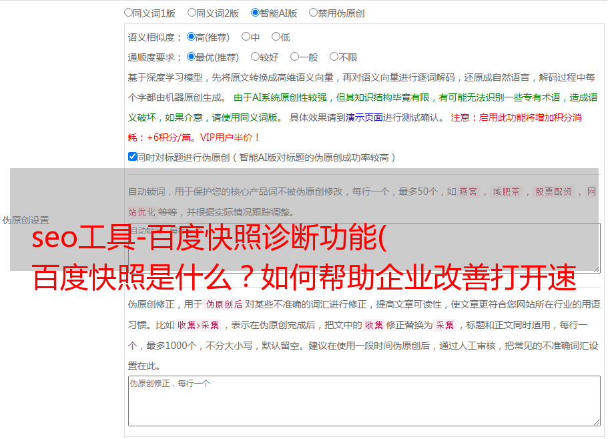Choose the 同义词2版 mode
The height and width of the screenshot is (439, 608).
pos(192,13)
